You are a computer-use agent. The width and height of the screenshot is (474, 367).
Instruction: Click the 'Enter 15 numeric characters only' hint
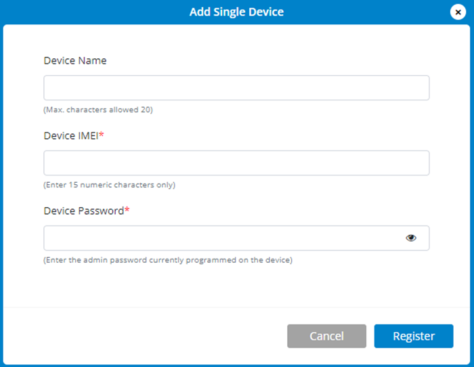tap(109, 185)
